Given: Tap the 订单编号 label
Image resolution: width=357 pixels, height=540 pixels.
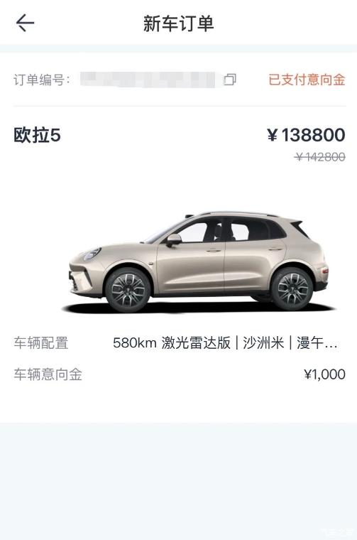Looking at the screenshot, I should [42, 80].
